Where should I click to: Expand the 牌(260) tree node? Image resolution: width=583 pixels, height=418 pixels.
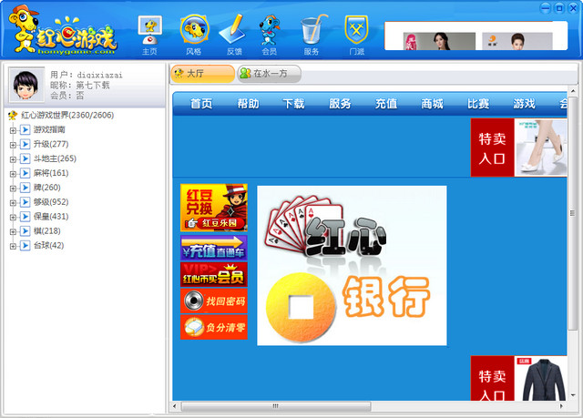[x=13, y=189]
